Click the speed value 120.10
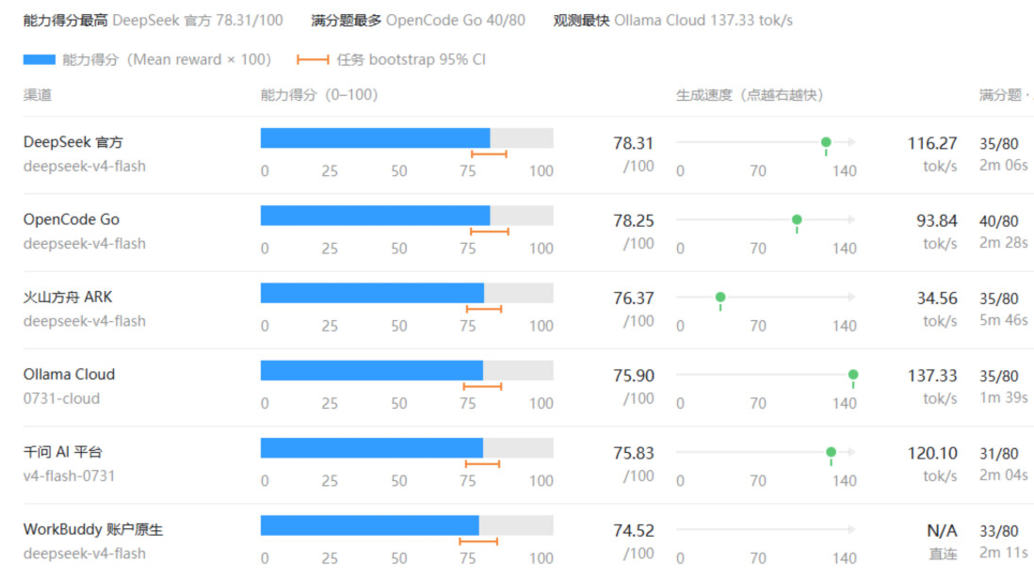 coord(931,453)
